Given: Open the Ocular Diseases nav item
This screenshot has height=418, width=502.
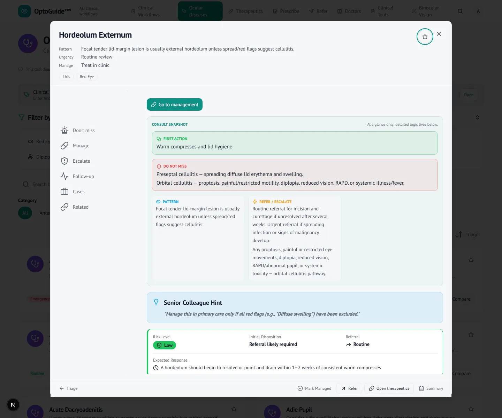Looking at the screenshot, I should click(200, 11).
